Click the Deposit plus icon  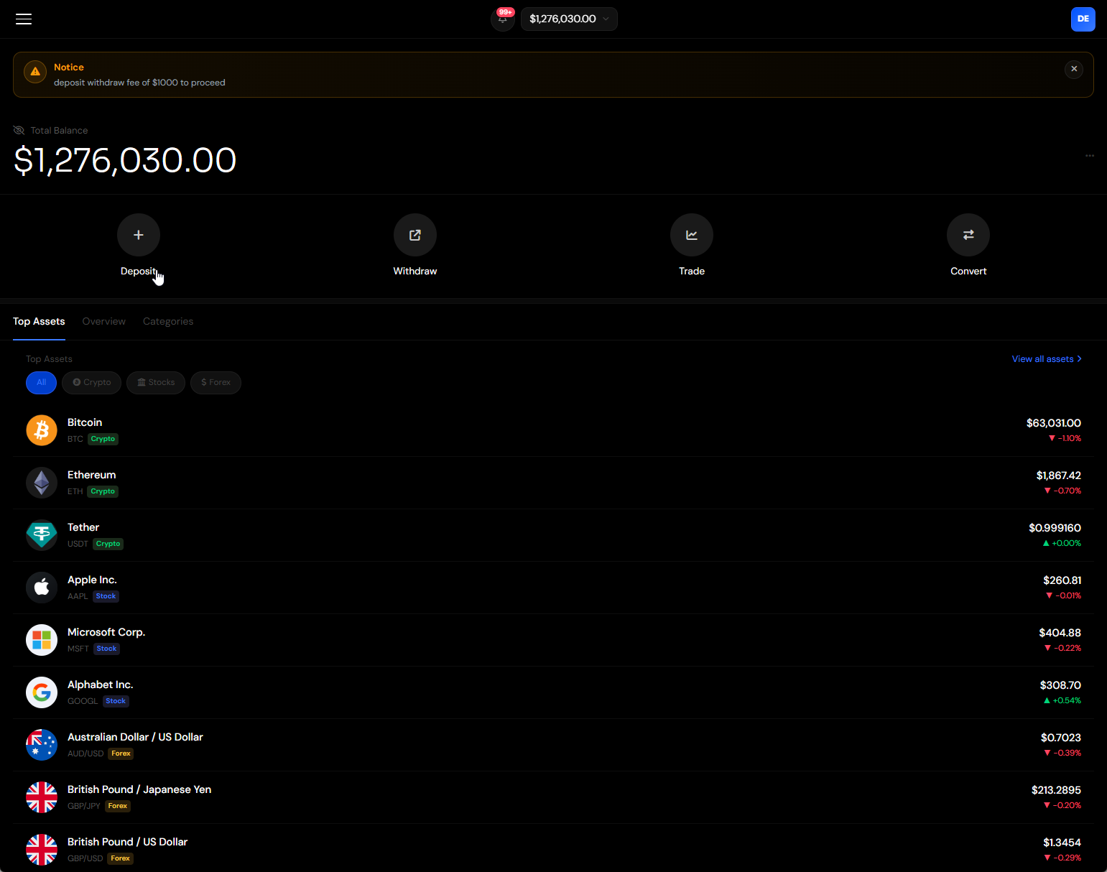139,235
